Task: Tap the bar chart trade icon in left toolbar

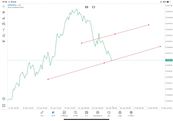Action: click(4, 18)
